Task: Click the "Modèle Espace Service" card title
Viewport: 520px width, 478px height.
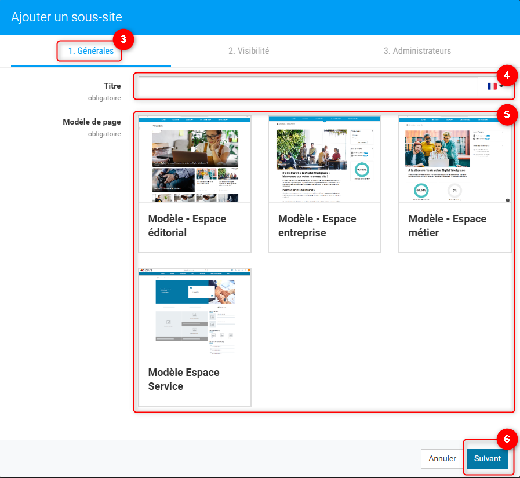Action: (x=184, y=380)
